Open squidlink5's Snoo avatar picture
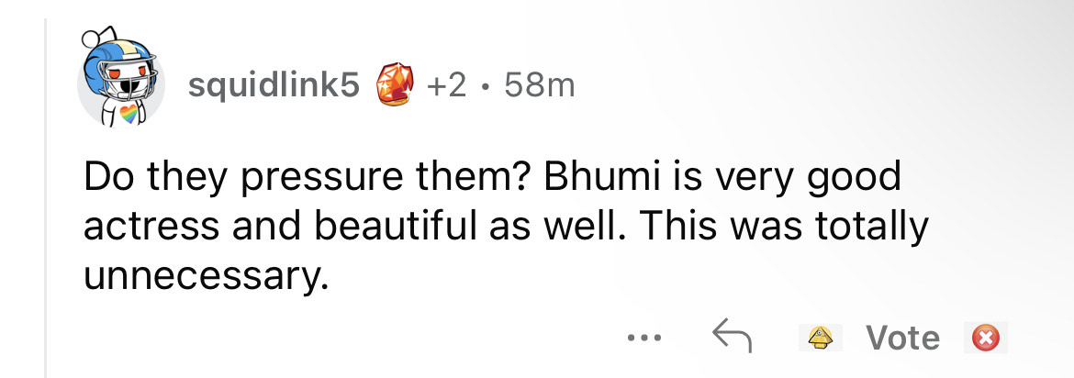Viewport: 1074px width, 378px height. [x=122, y=83]
